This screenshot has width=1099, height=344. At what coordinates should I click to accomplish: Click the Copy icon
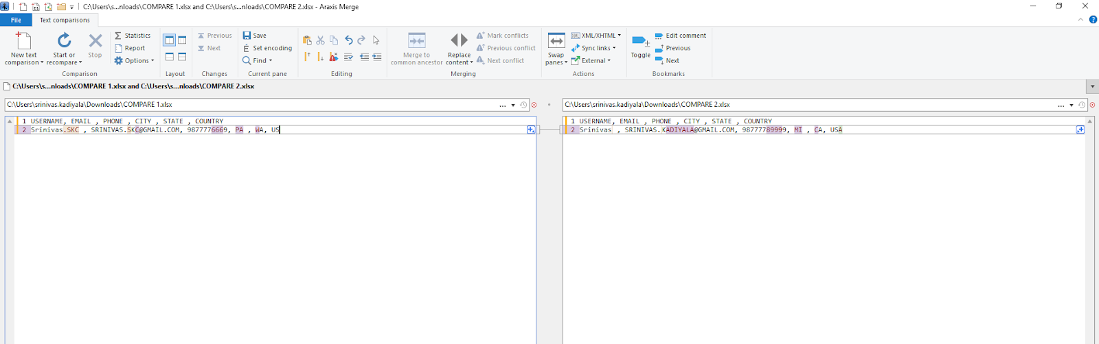[x=334, y=40]
